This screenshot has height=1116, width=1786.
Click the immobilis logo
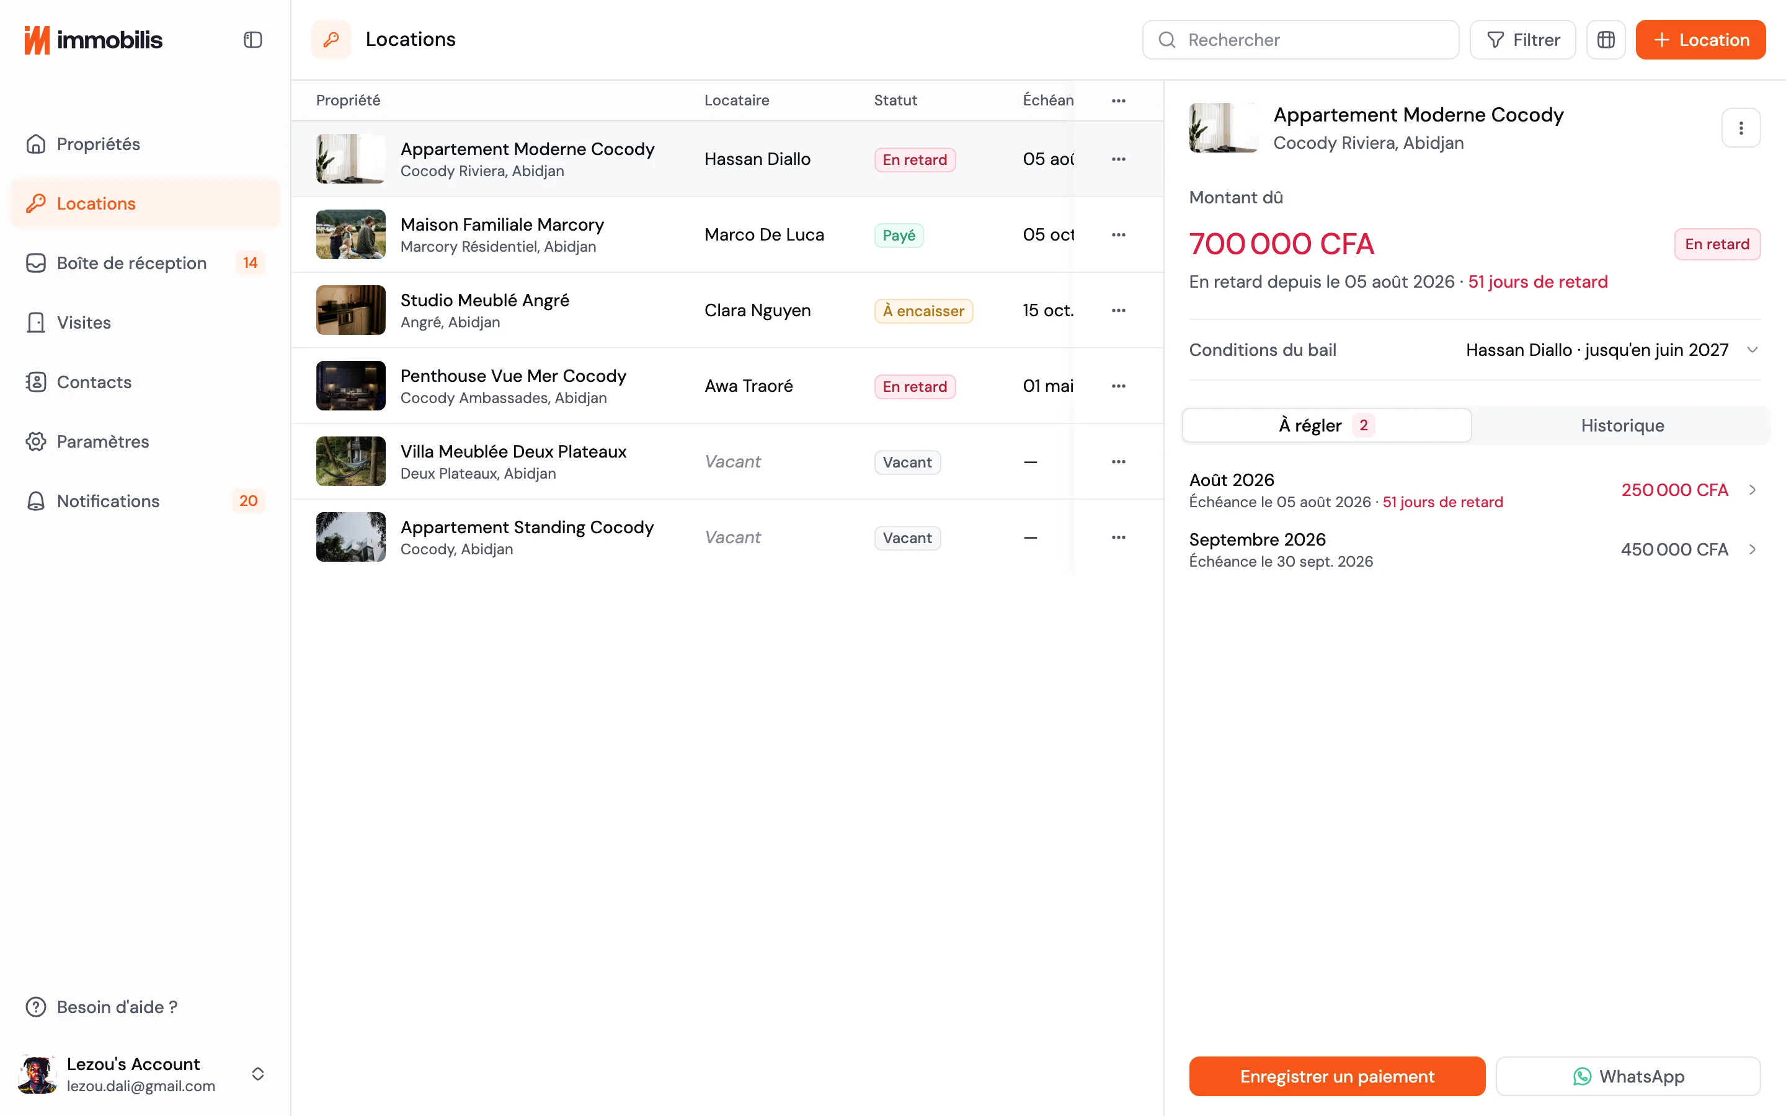pos(93,40)
